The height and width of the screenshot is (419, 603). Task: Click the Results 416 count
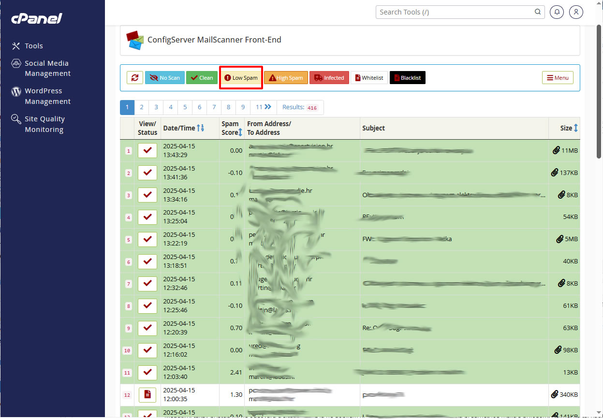[x=300, y=107]
